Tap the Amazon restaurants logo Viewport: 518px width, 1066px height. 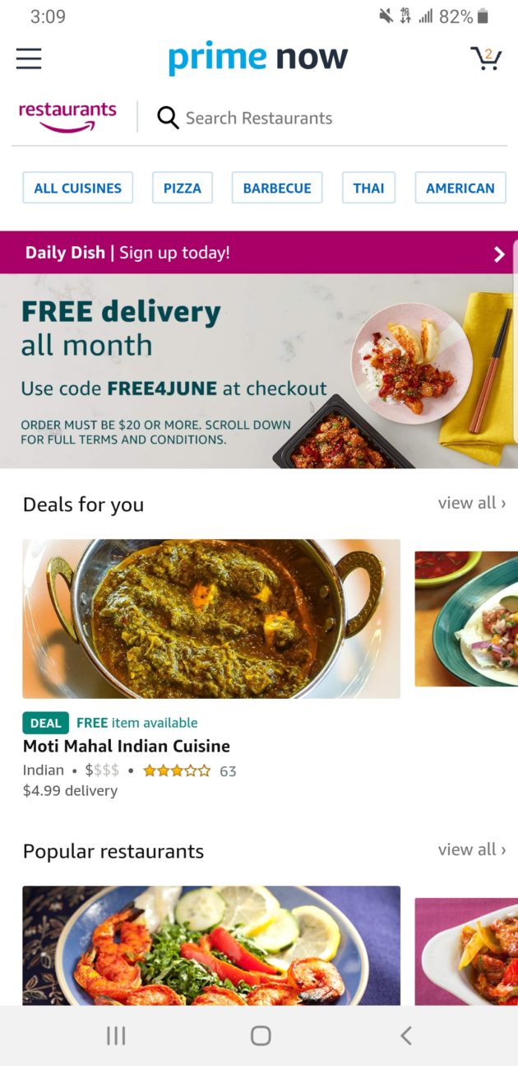pos(67,117)
